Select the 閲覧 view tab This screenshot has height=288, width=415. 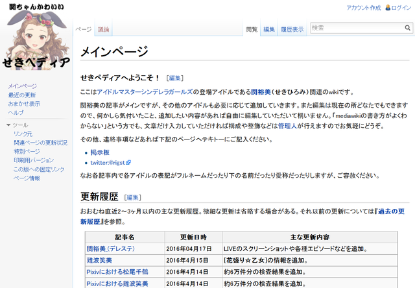(x=252, y=29)
